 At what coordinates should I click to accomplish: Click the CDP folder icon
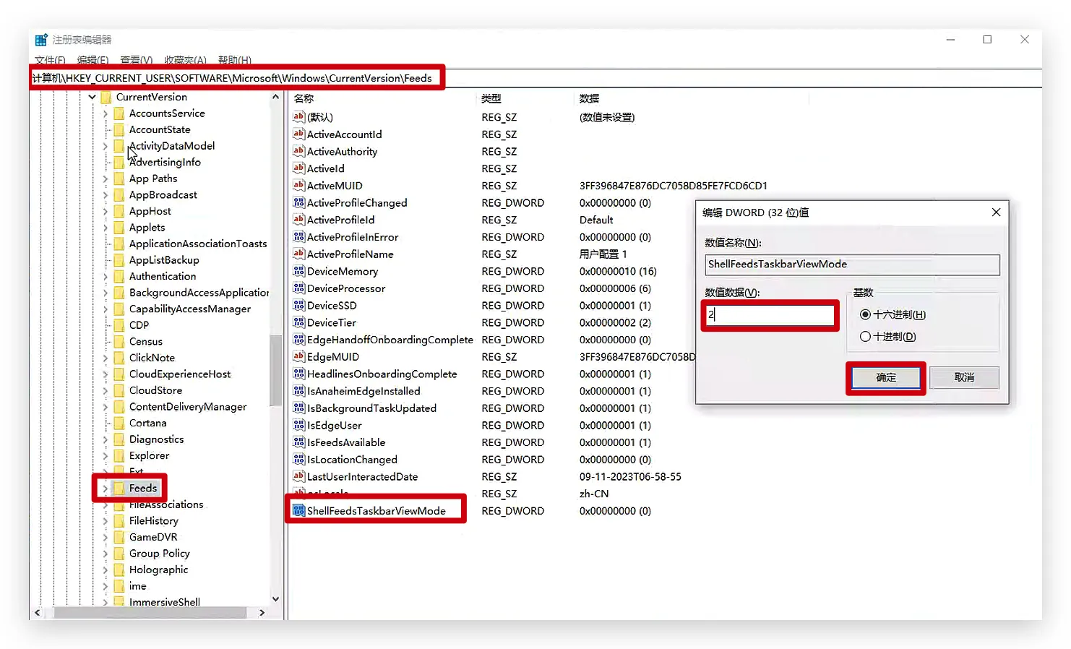click(119, 325)
